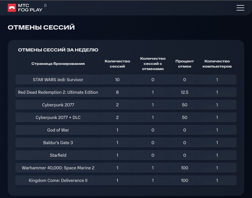Select the God of War row
Screen dimensions: 252x198
(58, 130)
